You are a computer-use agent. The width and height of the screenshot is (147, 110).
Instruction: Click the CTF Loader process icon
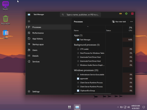pyautogui.click(x=78, y=49)
